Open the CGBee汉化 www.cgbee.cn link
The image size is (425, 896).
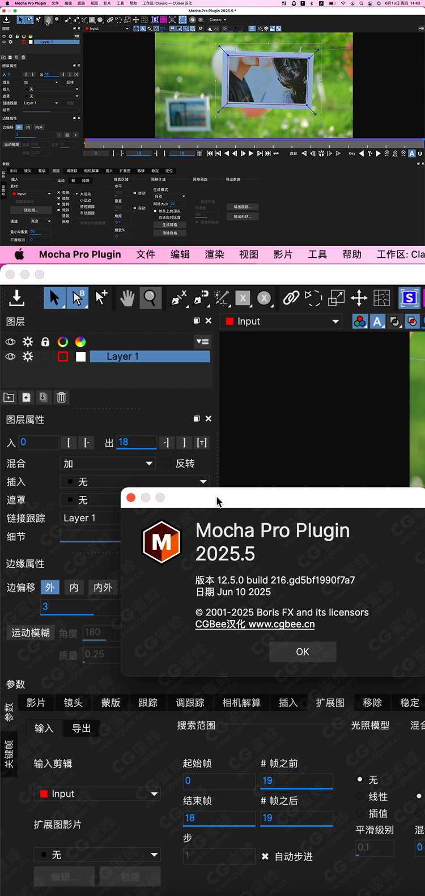(x=255, y=624)
